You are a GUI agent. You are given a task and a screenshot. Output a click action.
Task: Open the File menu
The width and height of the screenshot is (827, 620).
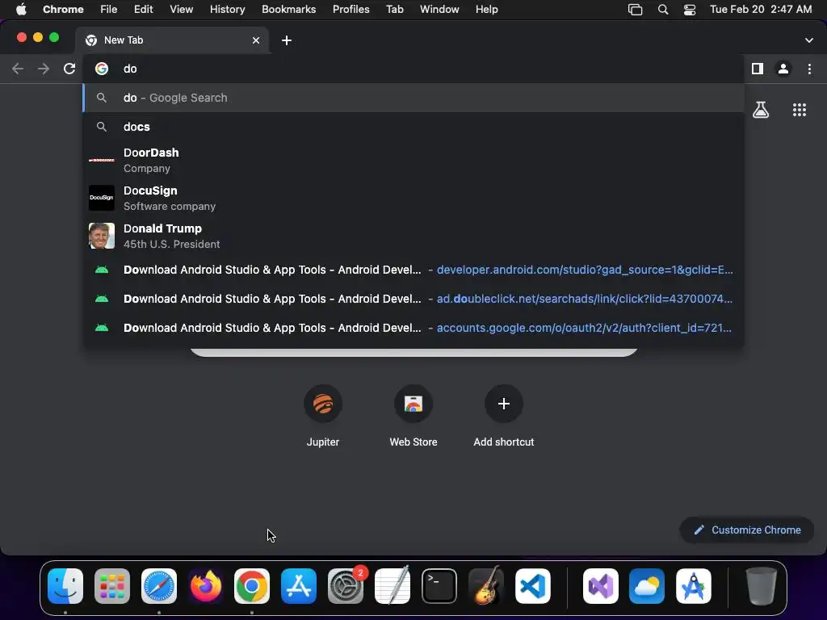[x=109, y=10]
